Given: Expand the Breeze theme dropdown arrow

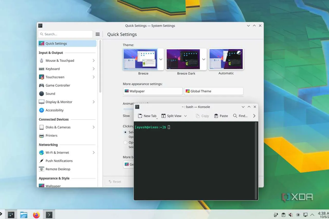Looking at the screenshot, I should [161, 59].
